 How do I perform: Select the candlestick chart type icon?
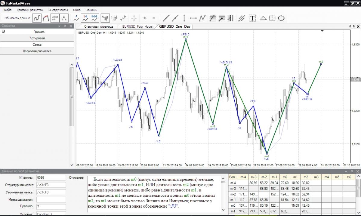click(x=105, y=18)
